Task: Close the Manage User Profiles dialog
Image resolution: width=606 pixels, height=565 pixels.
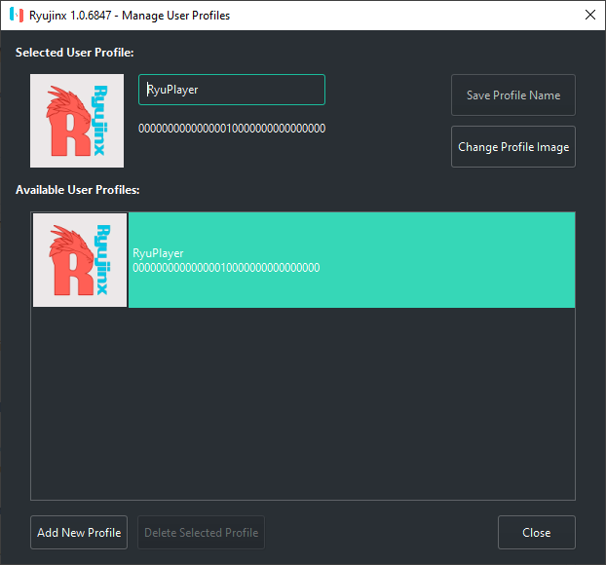Action: click(537, 533)
